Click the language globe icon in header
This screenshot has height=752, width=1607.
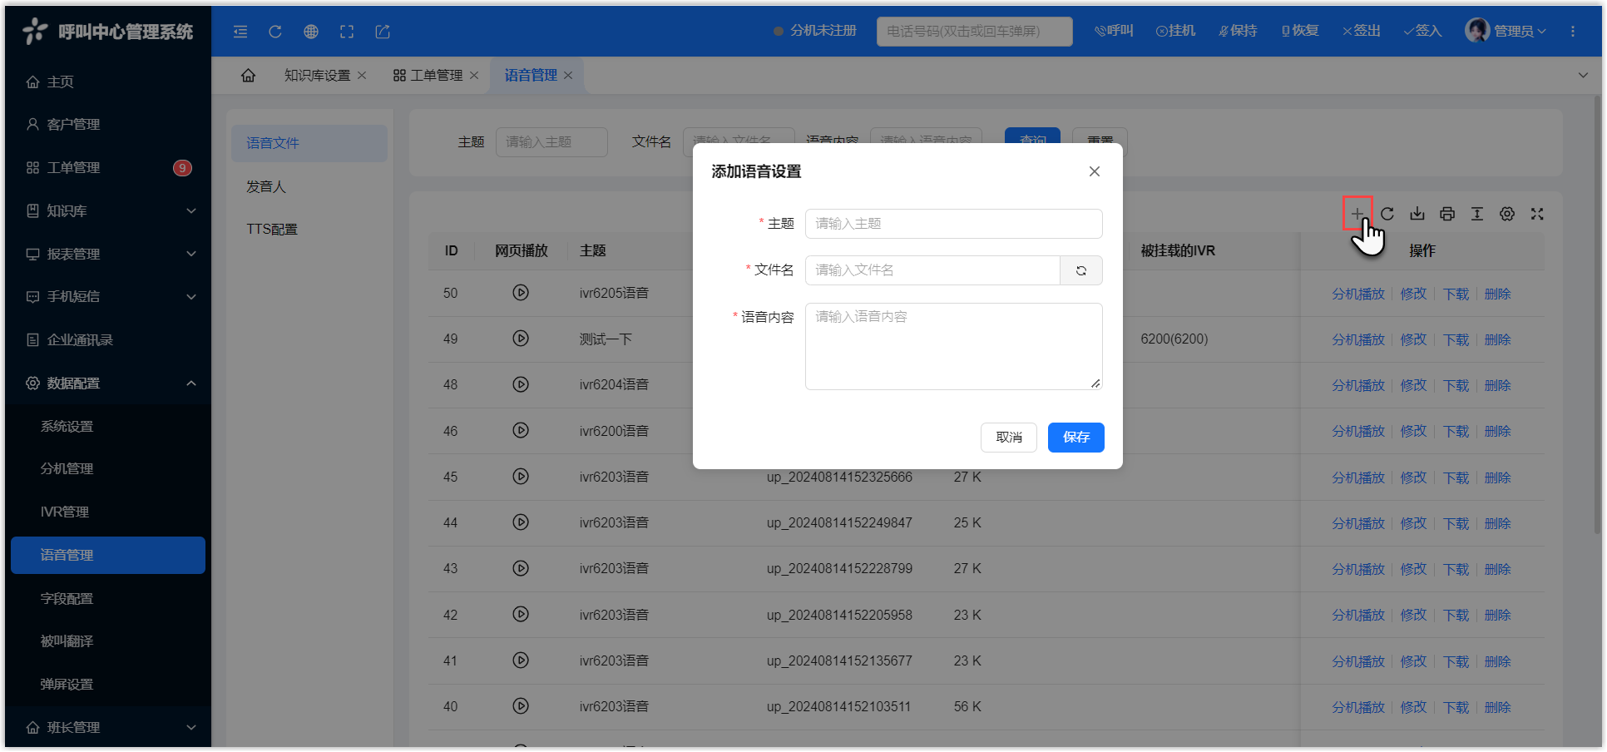(x=311, y=32)
